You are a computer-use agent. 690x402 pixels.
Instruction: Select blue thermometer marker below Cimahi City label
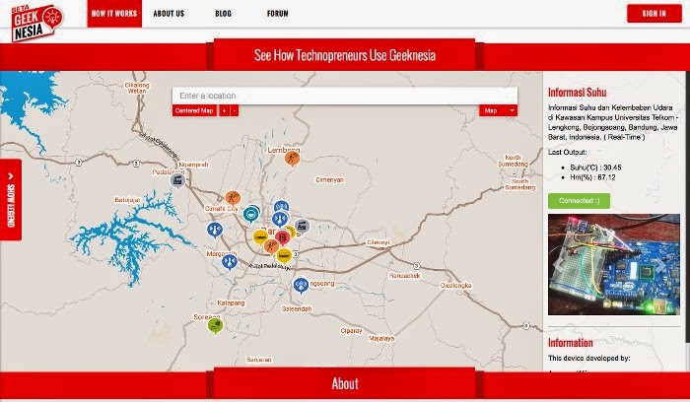click(x=215, y=230)
